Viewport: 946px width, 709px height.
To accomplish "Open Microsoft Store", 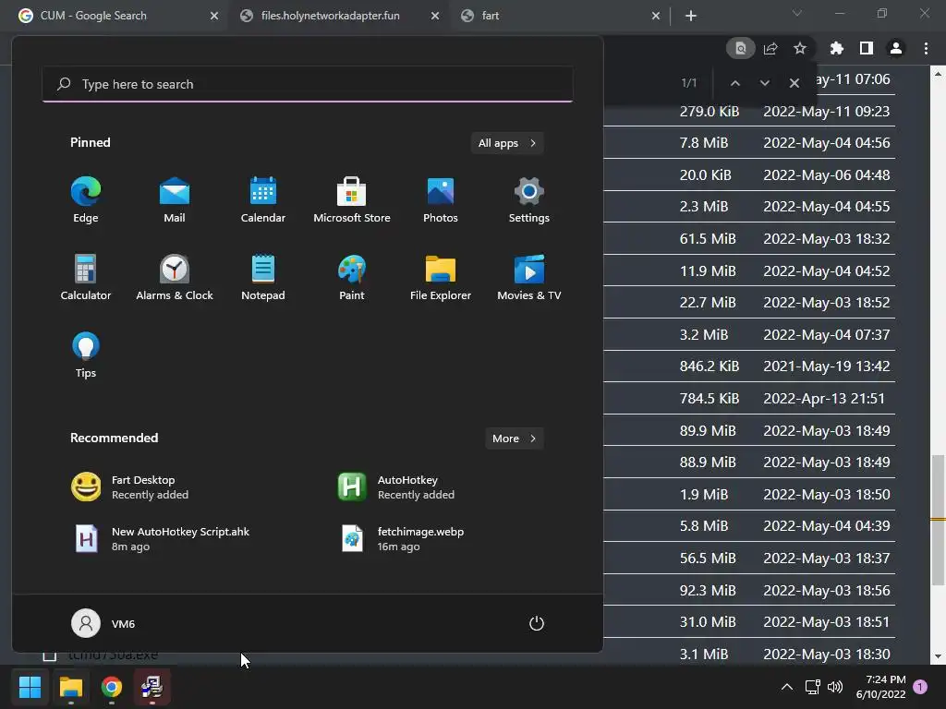I will point(352,200).
